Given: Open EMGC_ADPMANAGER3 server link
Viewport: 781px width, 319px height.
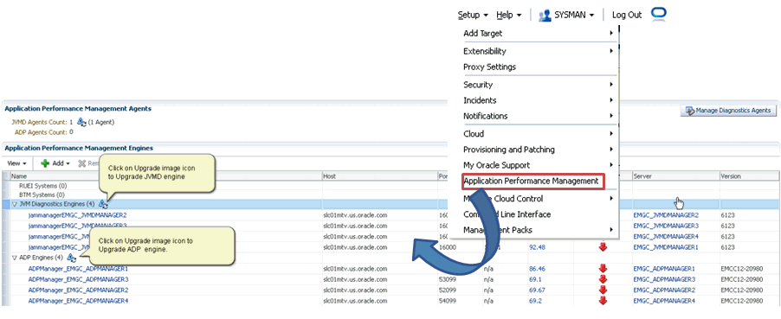Looking at the screenshot, I should click(664, 279).
